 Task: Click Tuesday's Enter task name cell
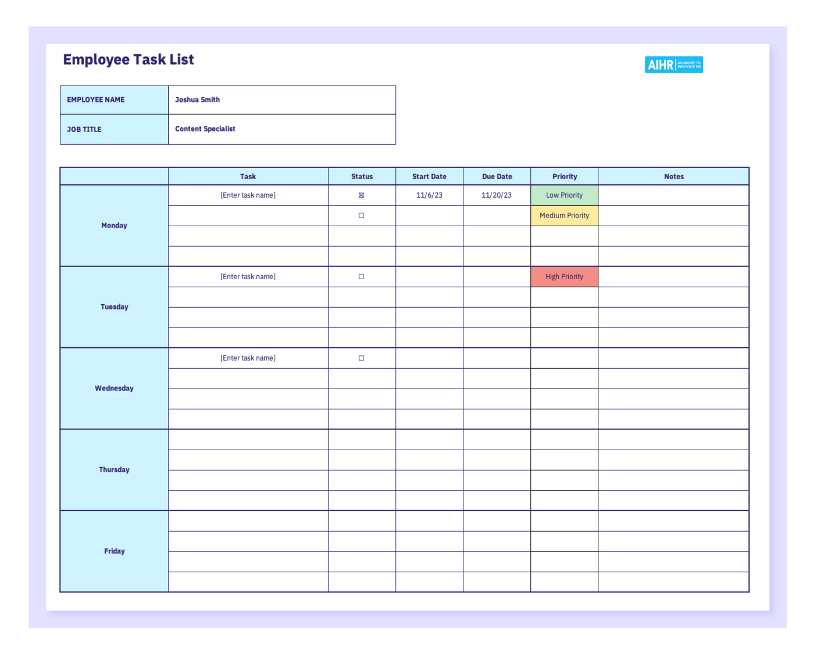[248, 277]
